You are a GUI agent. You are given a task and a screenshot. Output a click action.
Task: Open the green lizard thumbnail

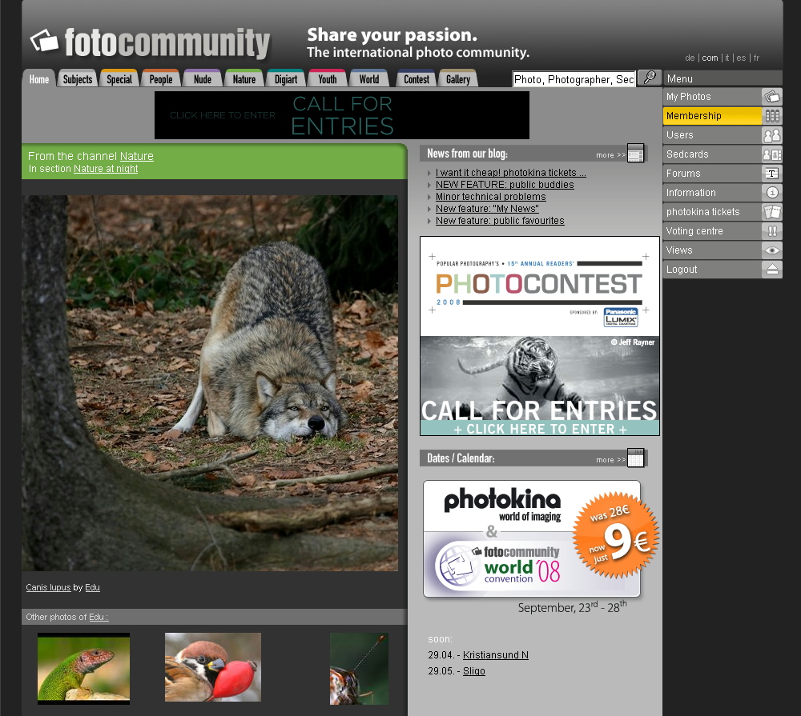click(84, 669)
